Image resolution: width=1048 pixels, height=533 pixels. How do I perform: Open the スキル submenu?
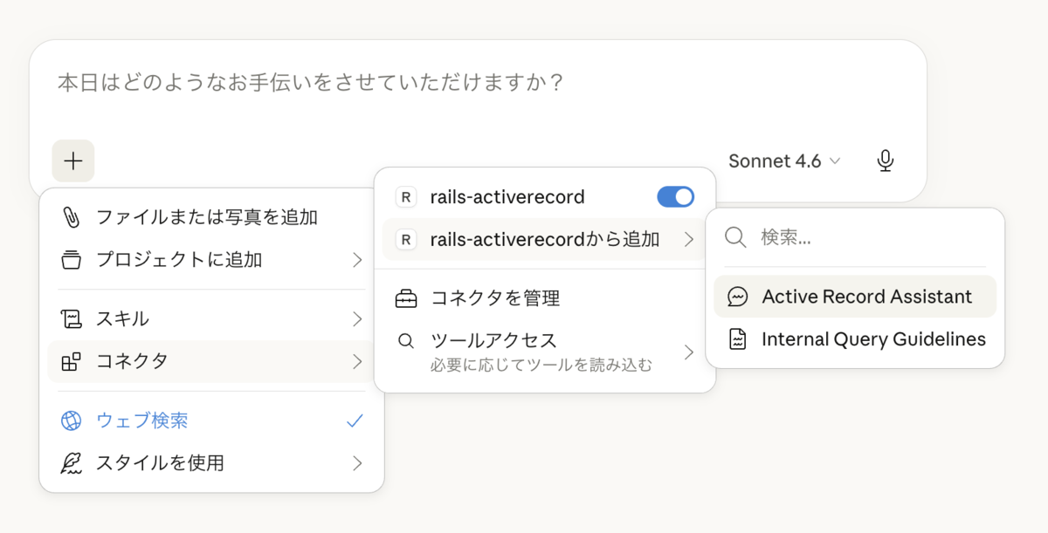coord(211,318)
